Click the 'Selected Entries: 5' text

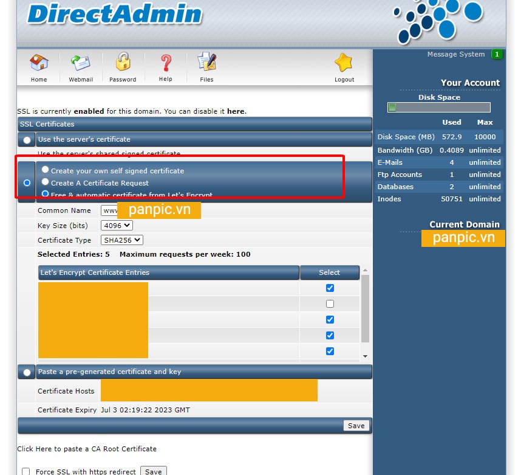point(73,254)
